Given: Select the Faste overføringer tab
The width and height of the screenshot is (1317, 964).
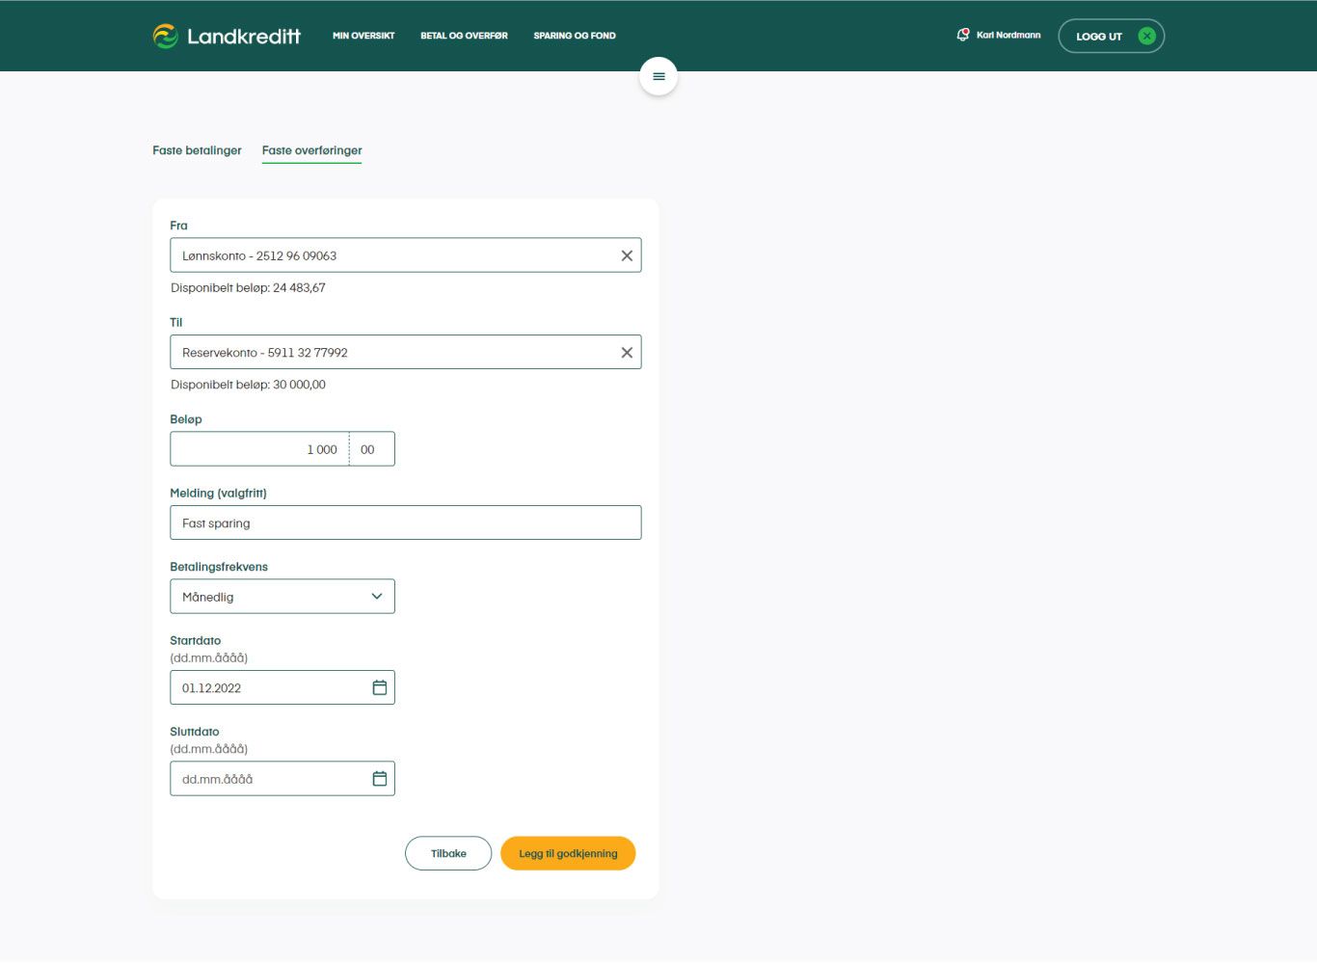Looking at the screenshot, I should click(312, 150).
